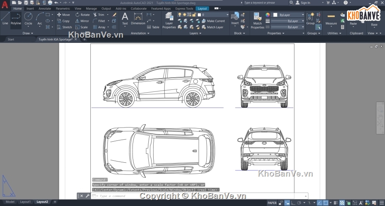Click Make Current layer button

[x=213, y=21]
